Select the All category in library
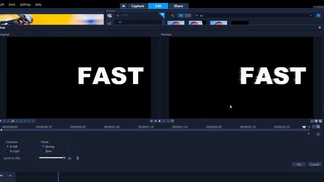The image size is (324, 182). click(120, 22)
